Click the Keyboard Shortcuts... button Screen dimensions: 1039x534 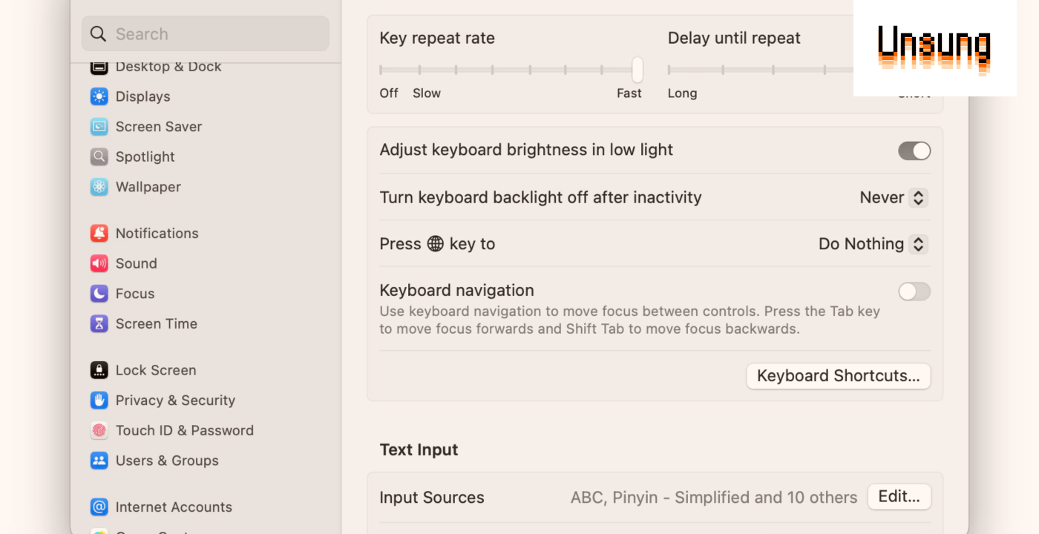click(839, 376)
